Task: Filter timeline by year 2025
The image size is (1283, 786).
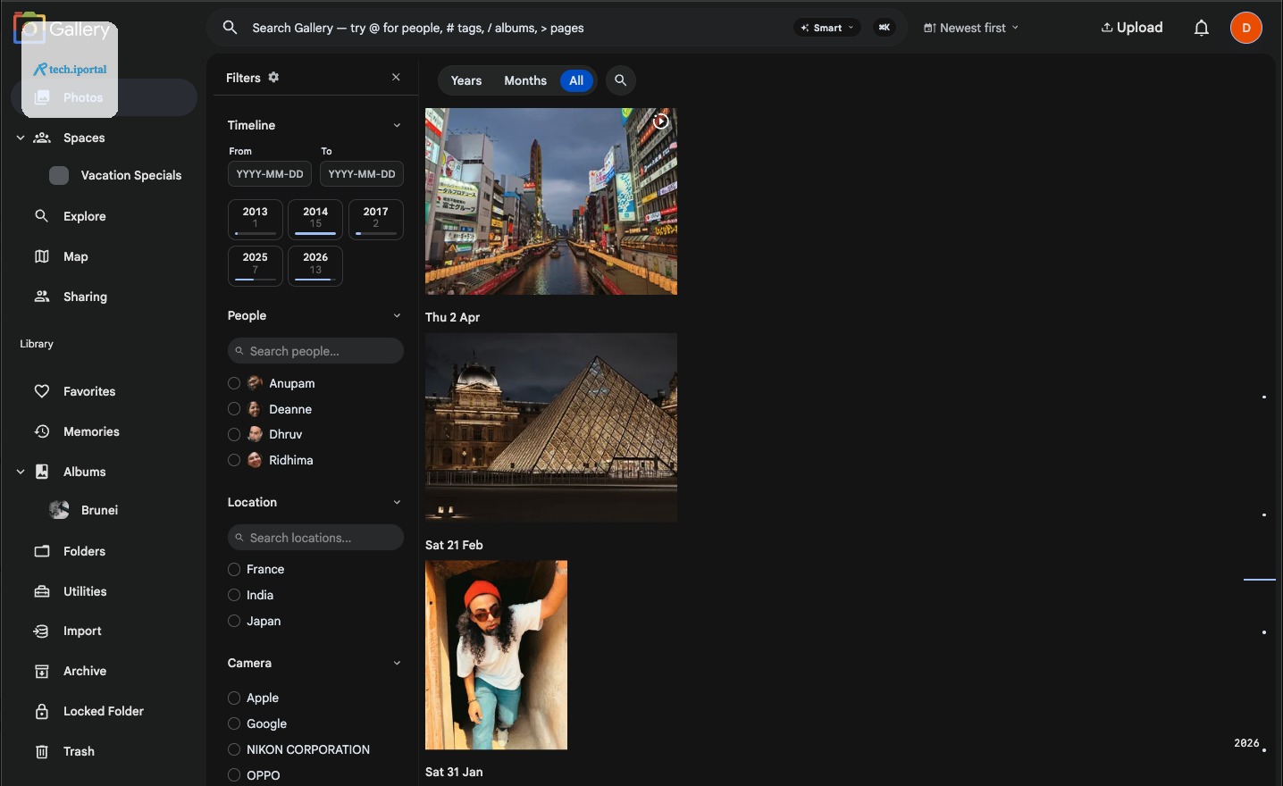Action: click(256, 265)
